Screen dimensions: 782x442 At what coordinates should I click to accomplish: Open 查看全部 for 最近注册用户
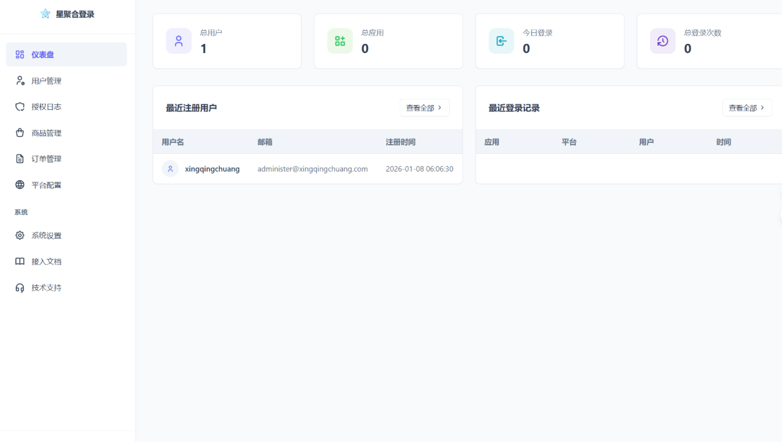tap(424, 107)
